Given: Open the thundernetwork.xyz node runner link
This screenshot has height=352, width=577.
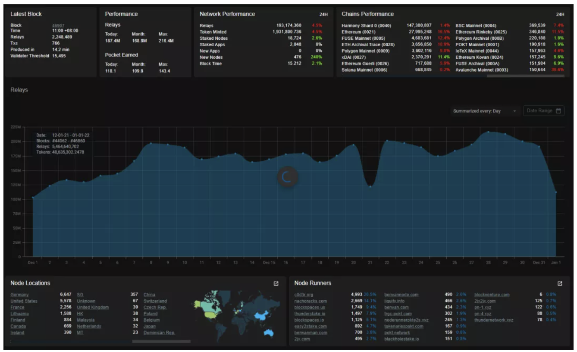Looking at the screenshot, I should pyautogui.click(x=494, y=320).
